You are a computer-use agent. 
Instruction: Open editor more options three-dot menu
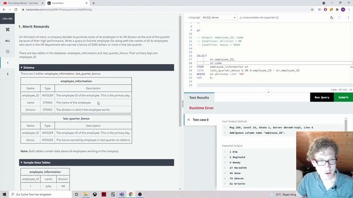(x=348, y=18)
